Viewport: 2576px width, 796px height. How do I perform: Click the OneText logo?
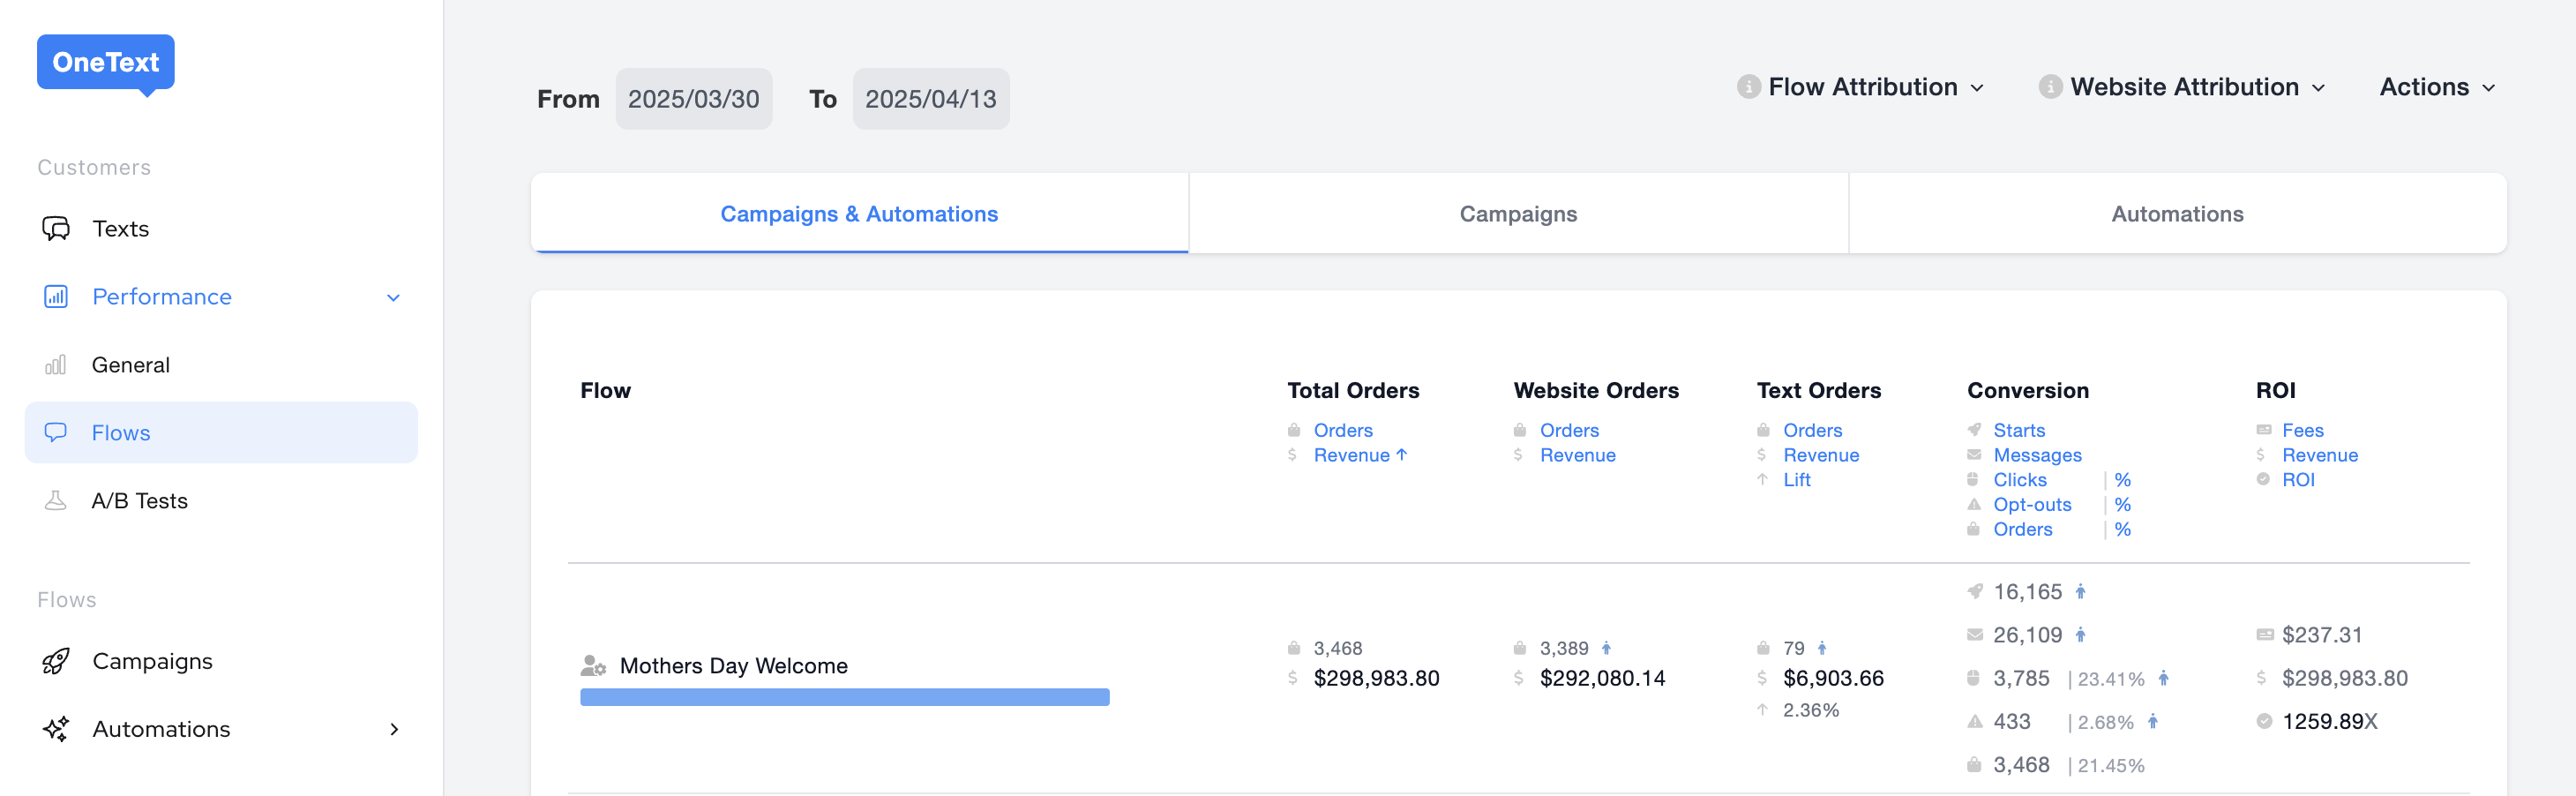click(105, 63)
